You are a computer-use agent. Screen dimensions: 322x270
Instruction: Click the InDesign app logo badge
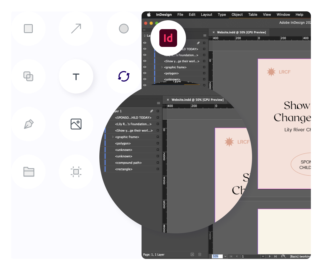168,38
